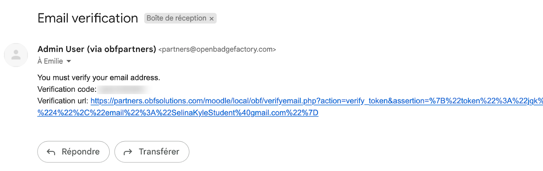Expand recipient details arrow beside À Emilie
The width and height of the screenshot is (543, 171).
coord(69,61)
